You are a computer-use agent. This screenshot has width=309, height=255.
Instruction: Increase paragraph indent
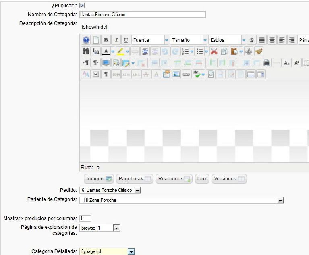pyautogui.click(x=145, y=52)
